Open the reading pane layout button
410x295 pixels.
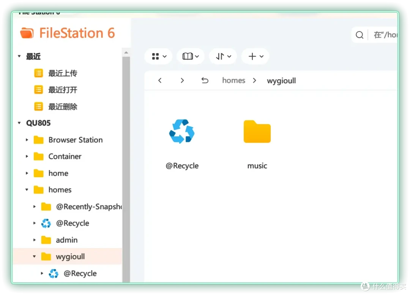pos(191,56)
